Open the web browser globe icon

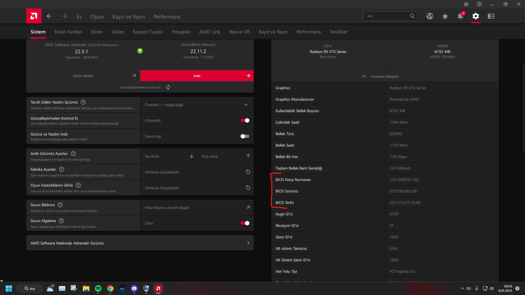430,16
